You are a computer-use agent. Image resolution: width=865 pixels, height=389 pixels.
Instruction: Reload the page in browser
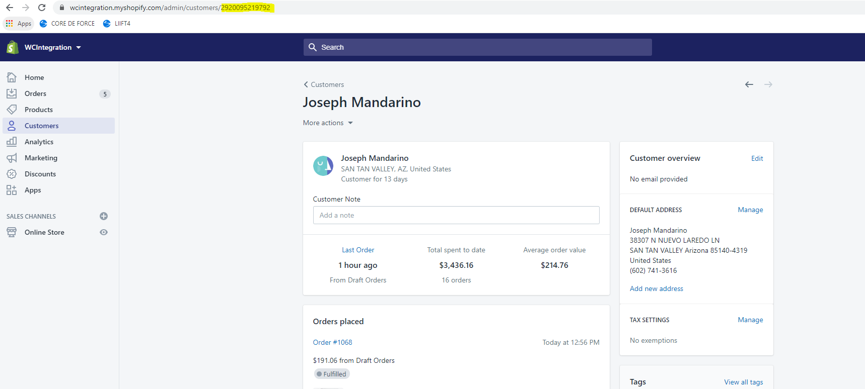(x=42, y=8)
